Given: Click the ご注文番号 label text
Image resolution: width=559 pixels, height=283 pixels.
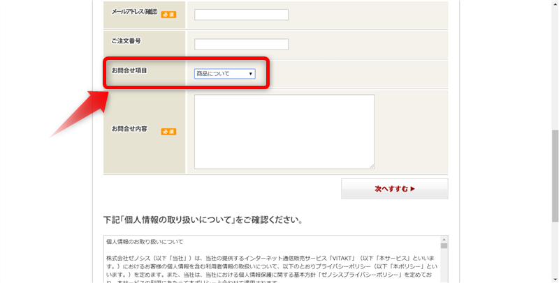Looking at the screenshot, I should click(x=126, y=41).
